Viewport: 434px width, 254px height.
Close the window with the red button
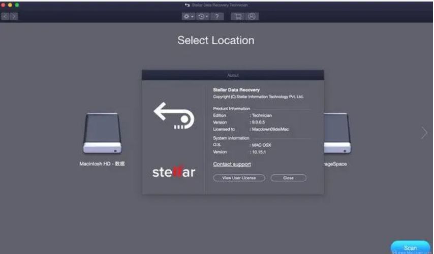(x=3, y=5)
